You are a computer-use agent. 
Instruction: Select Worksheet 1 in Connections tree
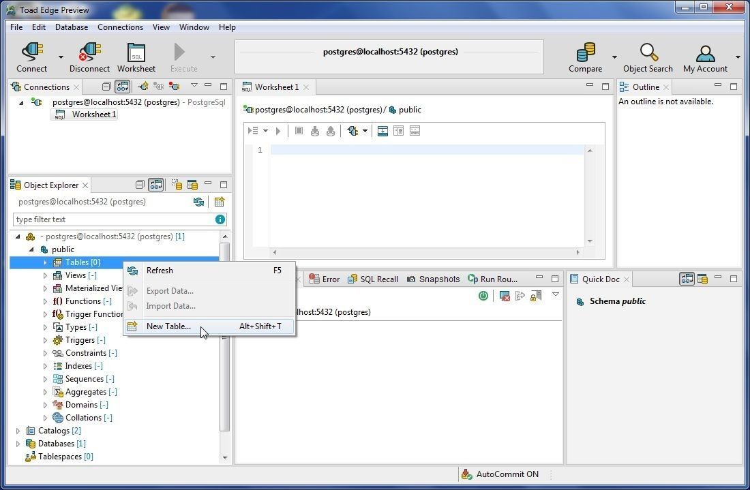pyautogui.click(x=85, y=114)
